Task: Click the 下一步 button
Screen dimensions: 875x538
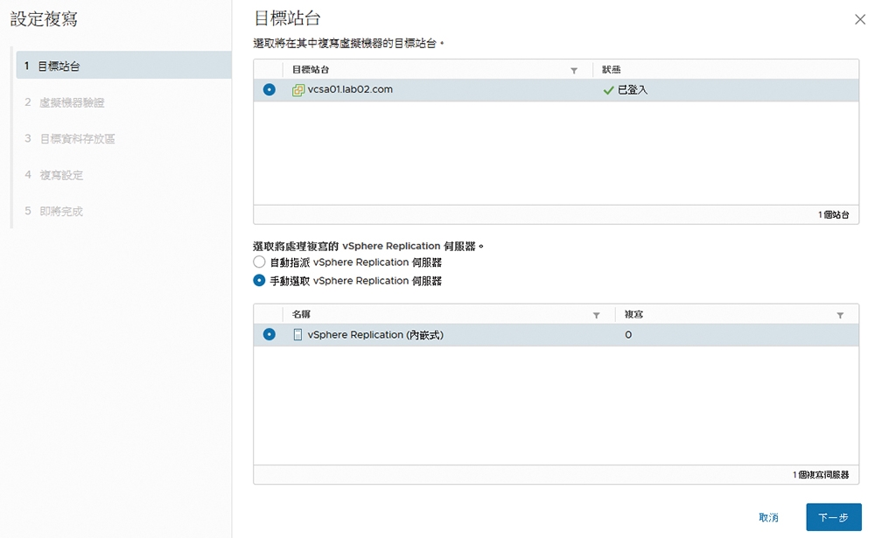Action: (834, 517)
